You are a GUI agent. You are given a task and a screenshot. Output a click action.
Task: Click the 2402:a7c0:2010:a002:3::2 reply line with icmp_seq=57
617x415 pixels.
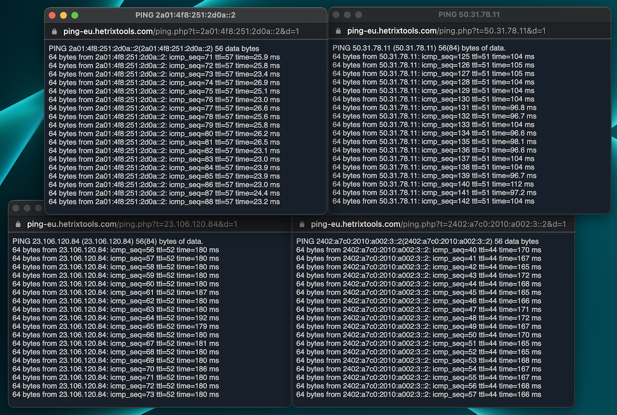click(419, 395)
